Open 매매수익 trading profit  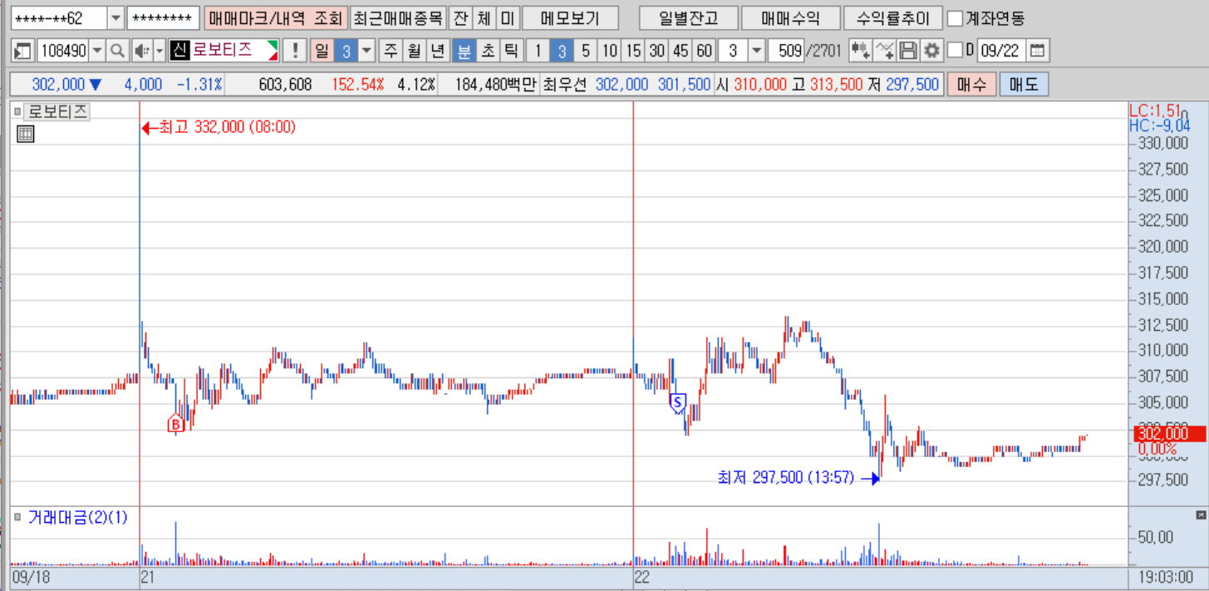coord(789,18)
